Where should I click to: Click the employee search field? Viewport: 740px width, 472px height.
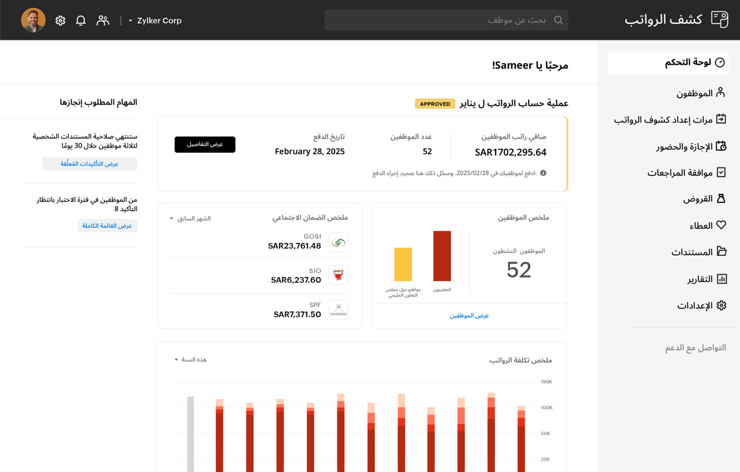(x=444, y=20)
